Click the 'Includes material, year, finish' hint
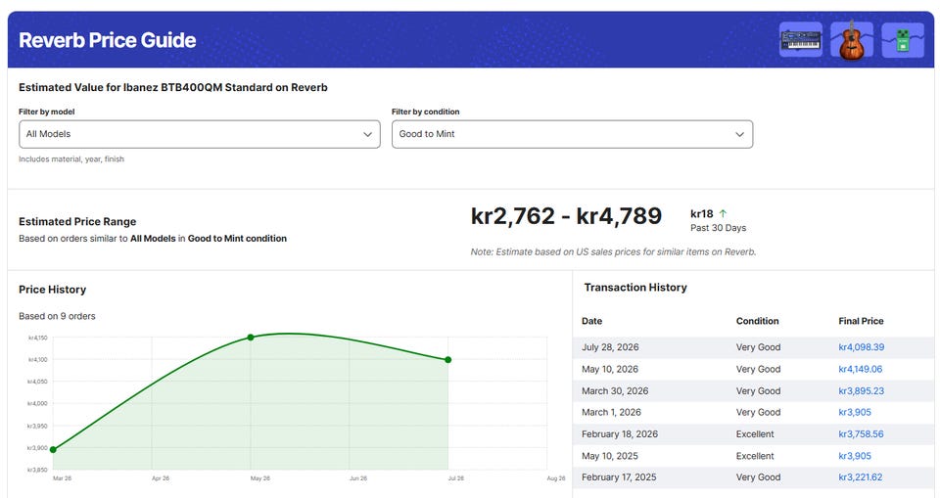Viewport: 940px width, 498px height. click(71, 158)
